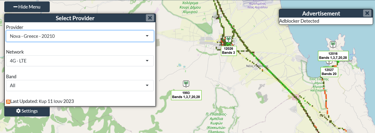
Task: Click the Last Updated date text
Action: 42,101
